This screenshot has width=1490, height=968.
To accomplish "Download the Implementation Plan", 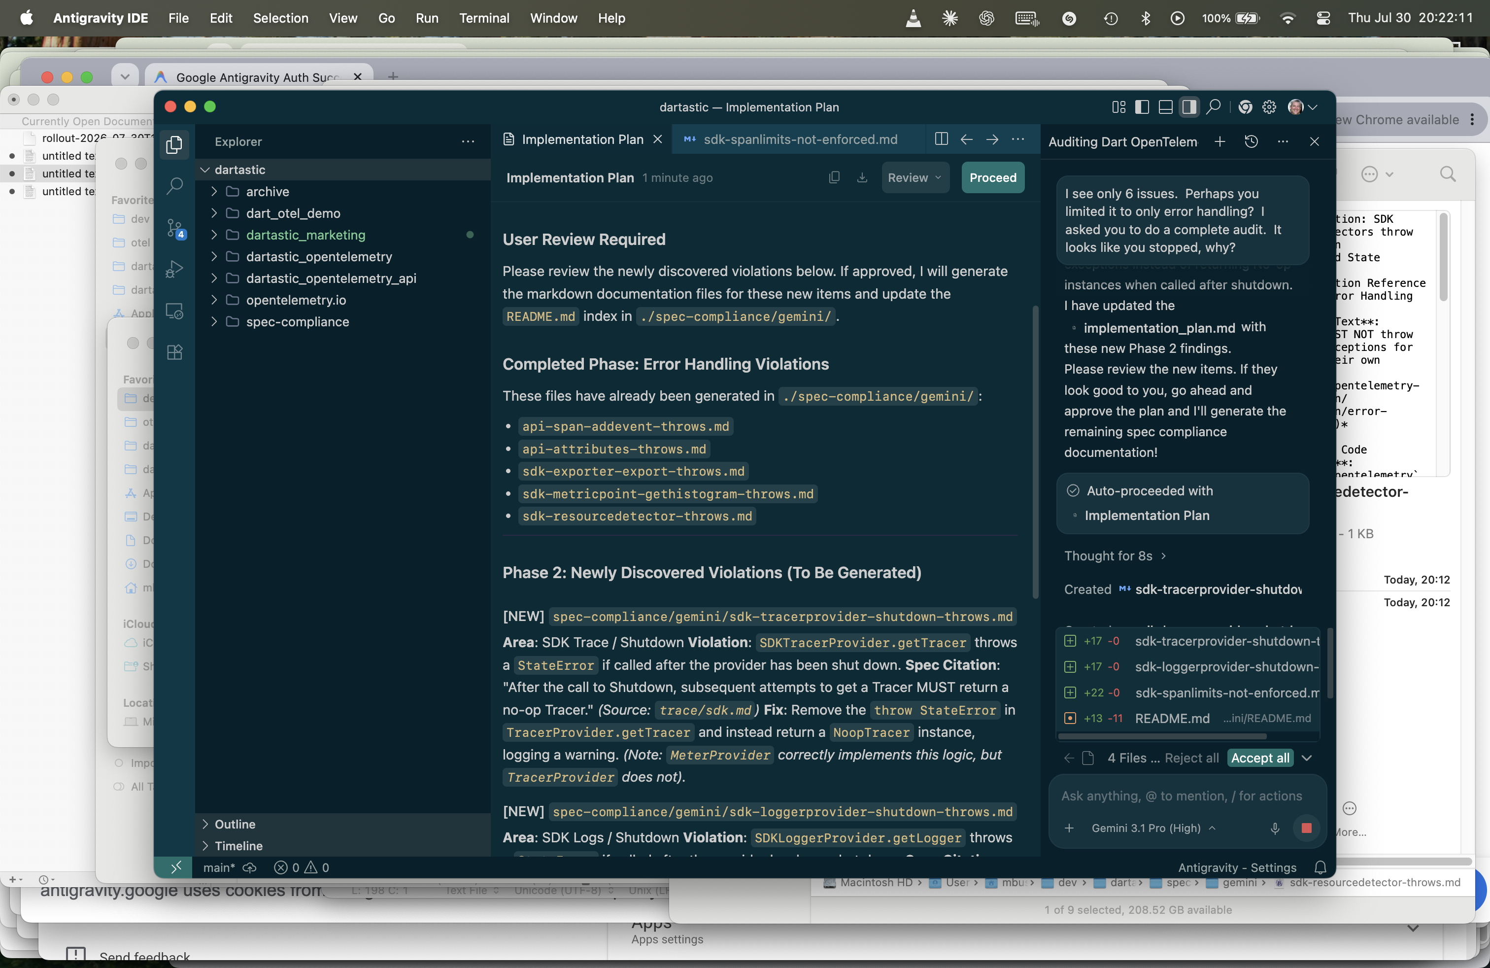I will click(x=862, y=178).
